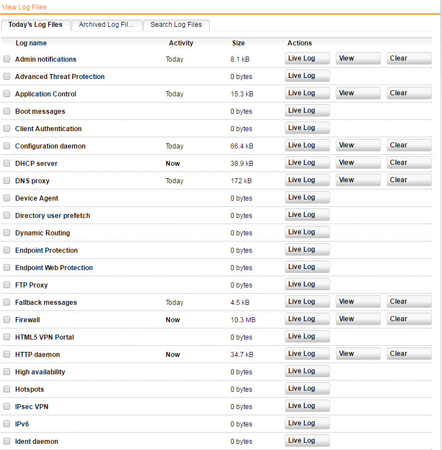The image size is (442, 450).
Task: Open the Search Log Files tab
Action: coord(176,25)
